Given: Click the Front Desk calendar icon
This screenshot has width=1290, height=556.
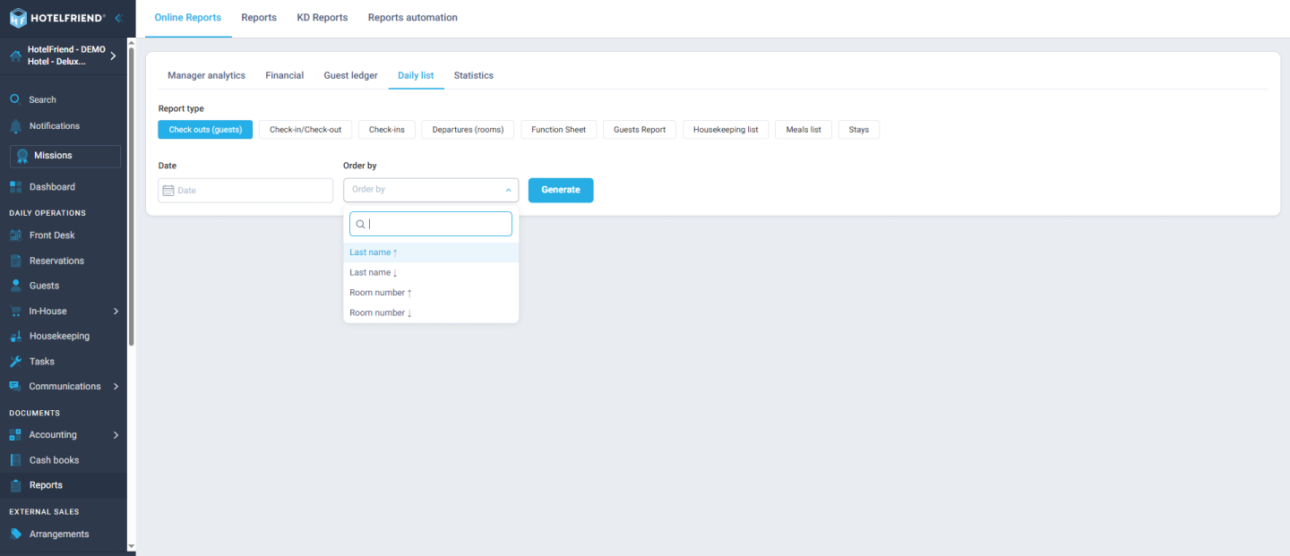Looking at the screenshot, I should (15, 235).
